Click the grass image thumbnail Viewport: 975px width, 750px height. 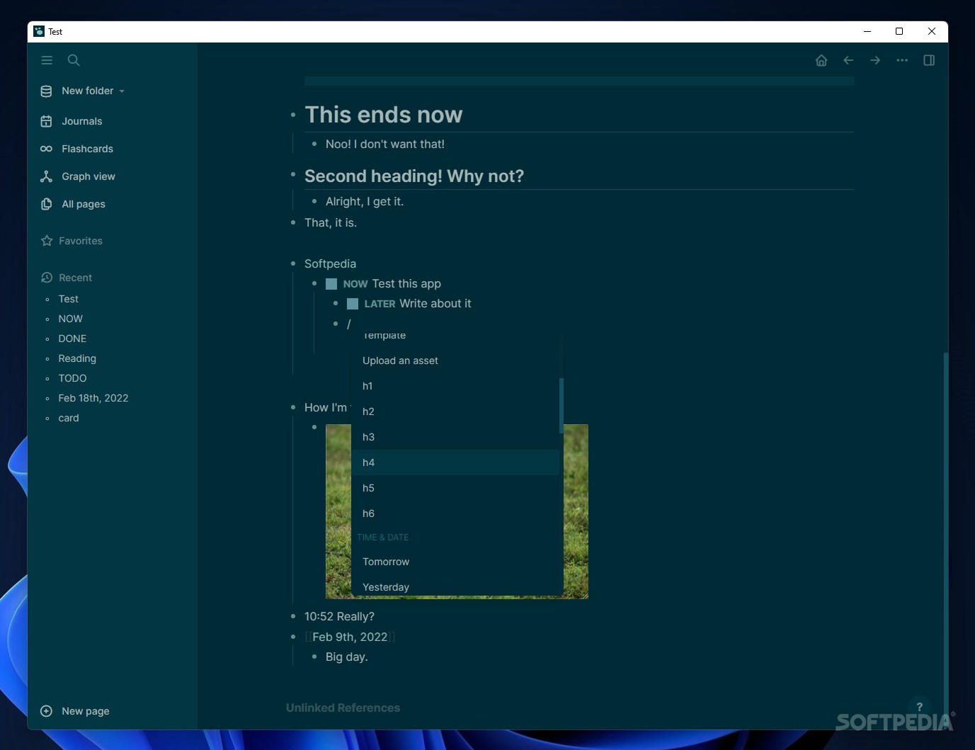coord(576,511)
